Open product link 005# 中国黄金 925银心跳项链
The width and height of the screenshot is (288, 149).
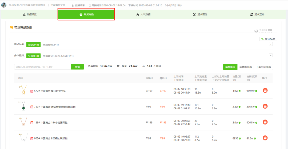pos(51,138)
